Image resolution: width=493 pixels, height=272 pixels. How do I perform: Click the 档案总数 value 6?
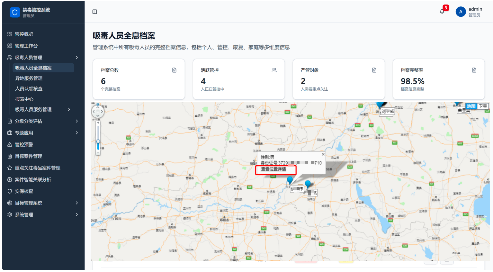[x=103, y=81]
